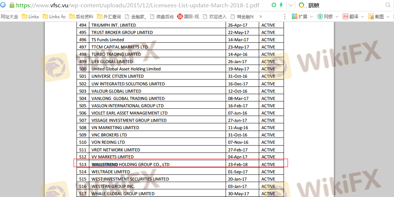The height and width of the screenshot is (197, 394).
Task: Expand more bookmarks with » chevron
Action: (x=261, y=17)
